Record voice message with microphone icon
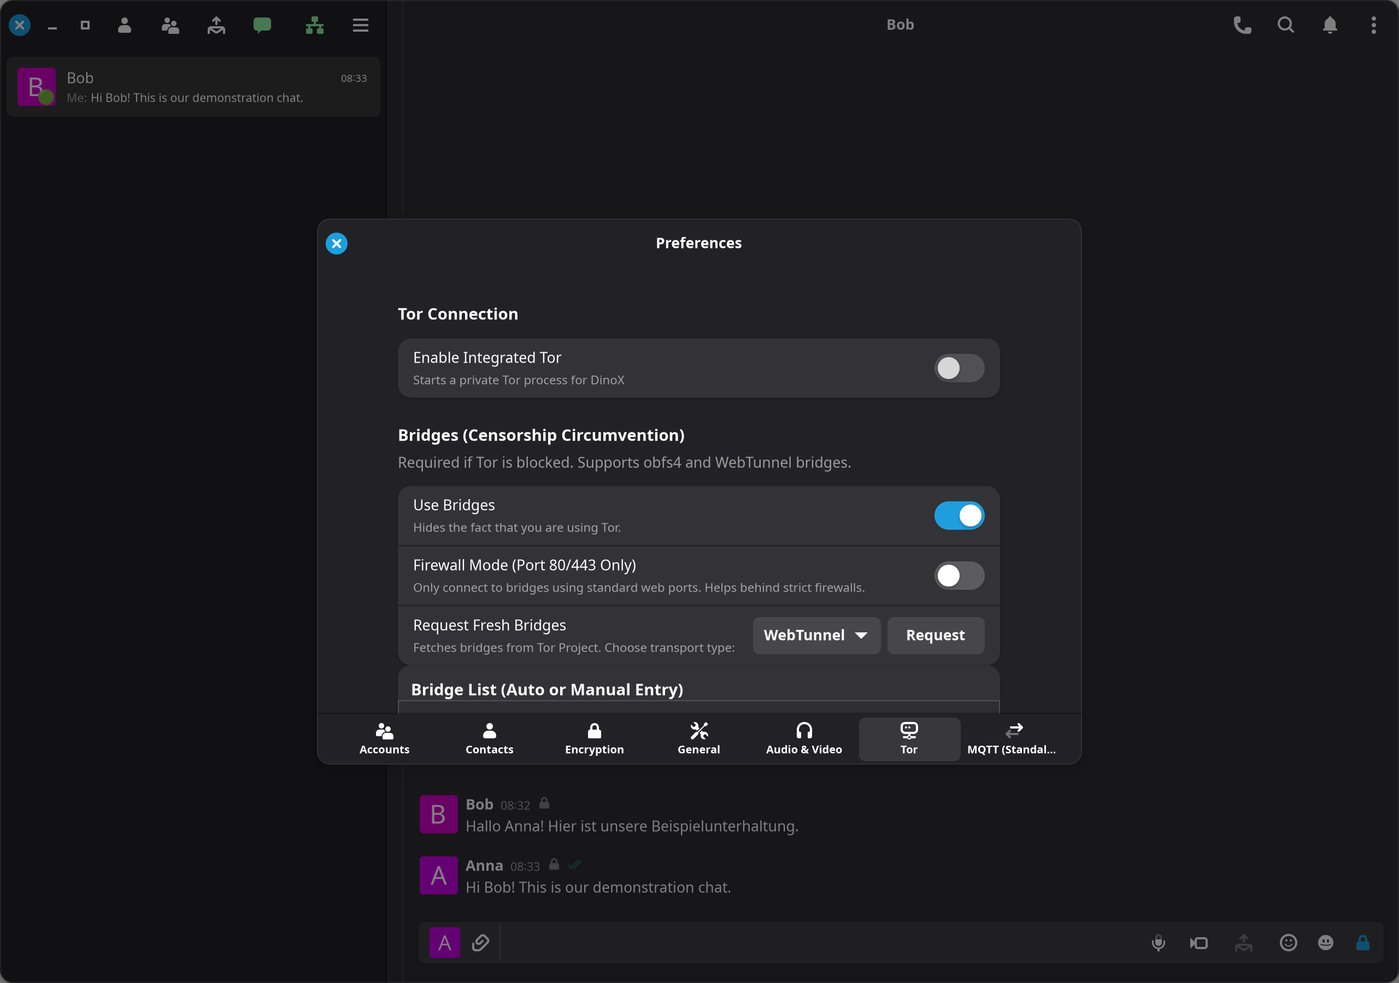1399x983 pixels. (1159, 943)
